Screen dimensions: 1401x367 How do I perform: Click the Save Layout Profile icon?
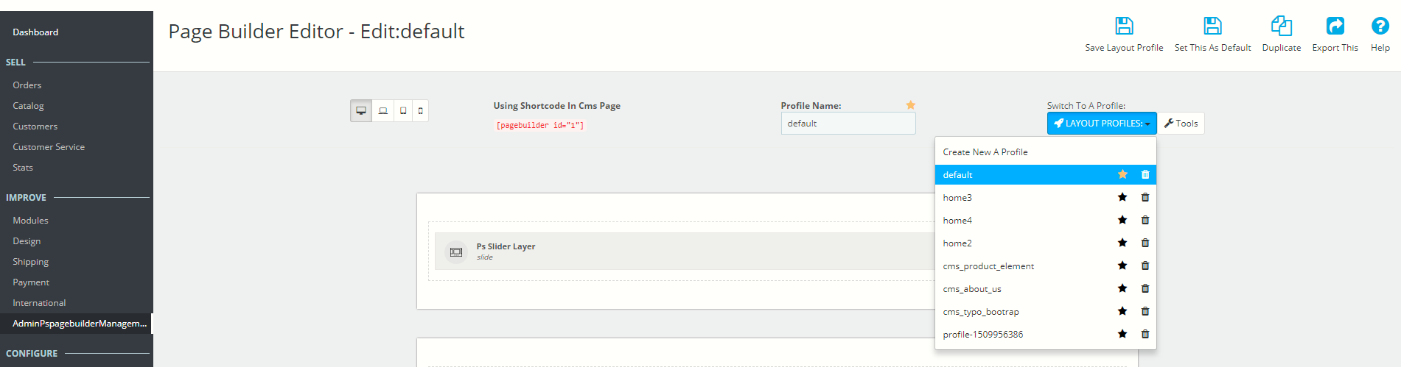1124,26
